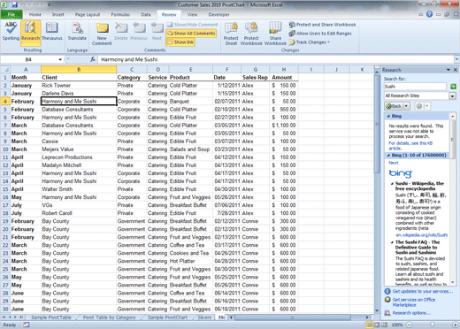The image size is (460, 329).
Task: Open the KB article details link
Action: pyautogui.click(x=410, y=146)
